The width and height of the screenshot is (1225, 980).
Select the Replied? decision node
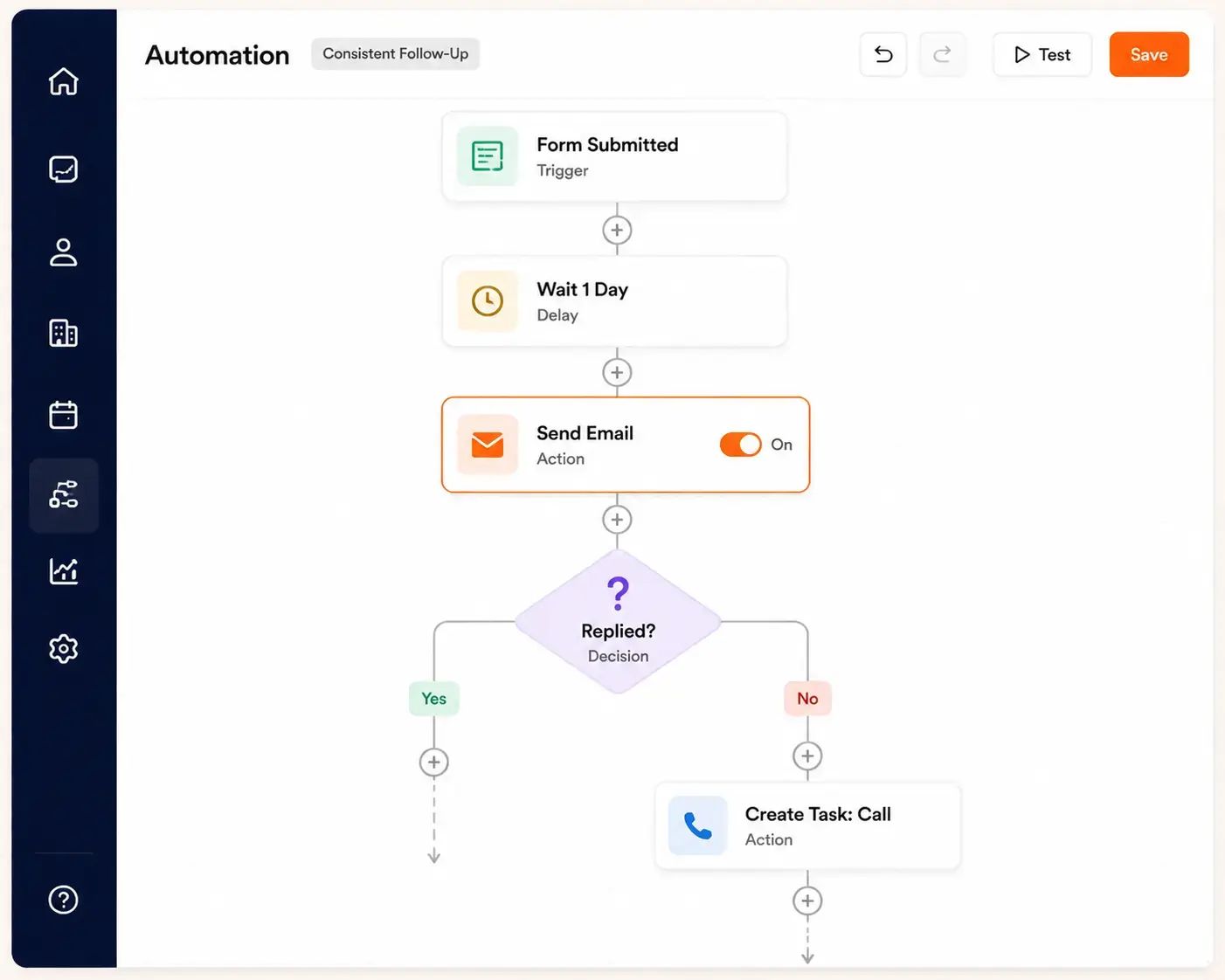click(x=618, y=622)
